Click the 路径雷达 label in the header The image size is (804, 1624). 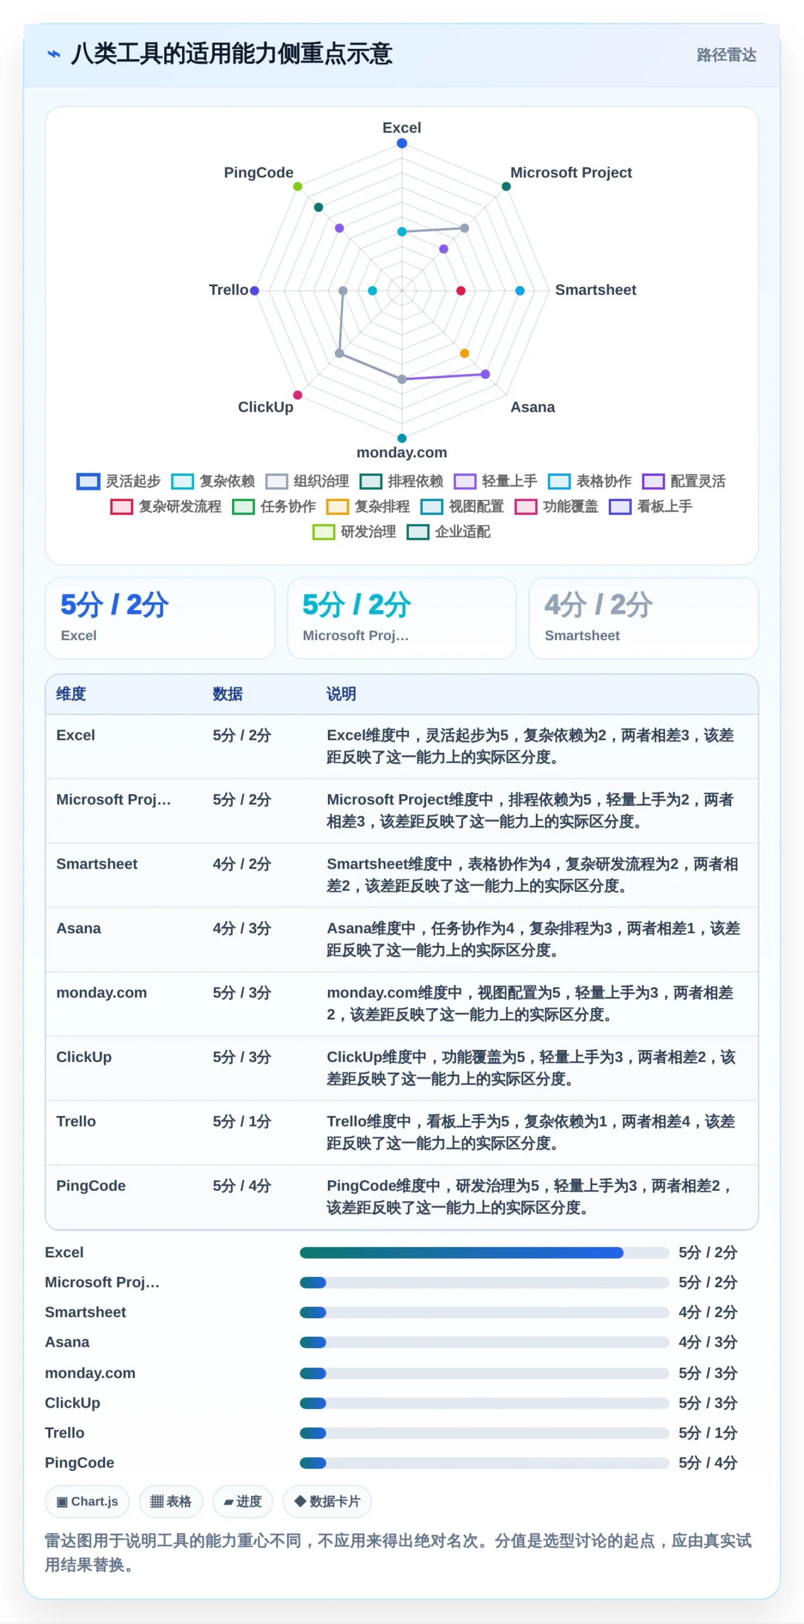pyautogui.click(x=726, y=55)
